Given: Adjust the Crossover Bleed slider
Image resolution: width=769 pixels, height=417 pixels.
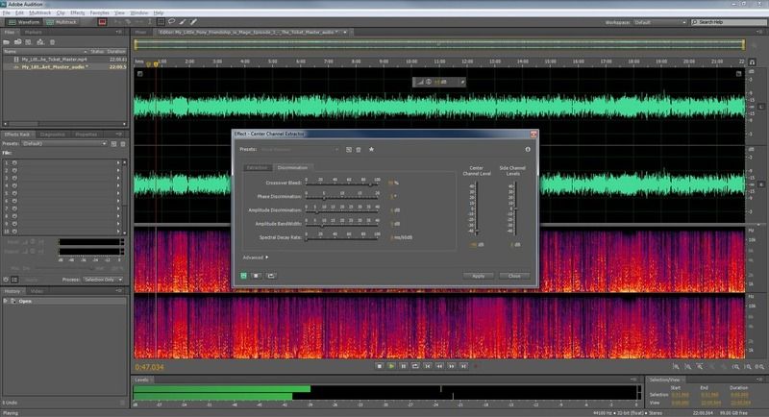Looking at the screenshot, I should pyautogui.click(x=342, y=184).
